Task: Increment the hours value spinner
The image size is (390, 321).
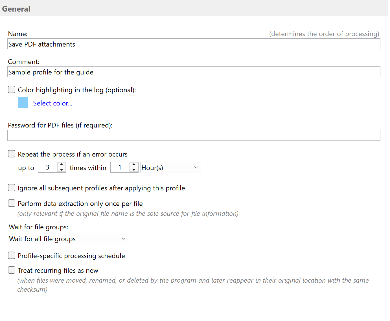Action: 134,165
